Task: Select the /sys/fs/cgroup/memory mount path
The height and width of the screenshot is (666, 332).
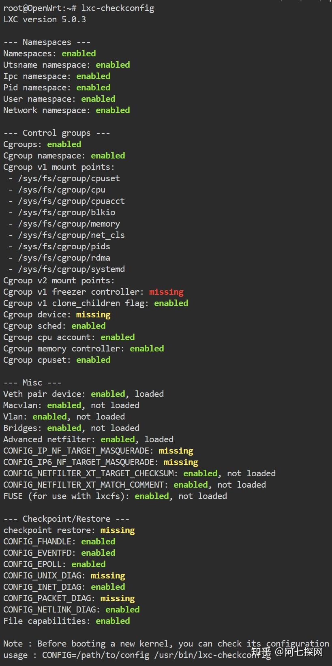Action: click(69, 224)
